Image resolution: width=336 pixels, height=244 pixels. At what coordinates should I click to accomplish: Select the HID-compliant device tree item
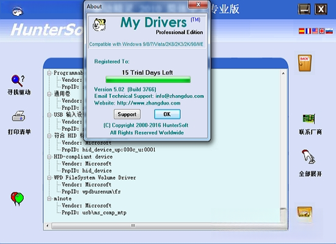click(x=83, y=157)
